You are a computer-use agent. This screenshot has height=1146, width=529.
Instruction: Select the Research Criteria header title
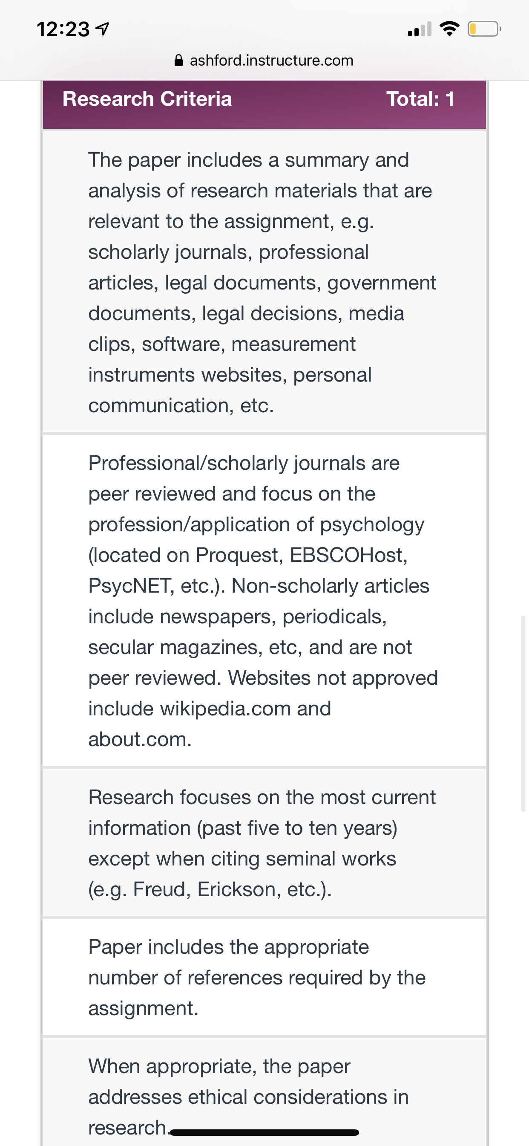point(147,99)
